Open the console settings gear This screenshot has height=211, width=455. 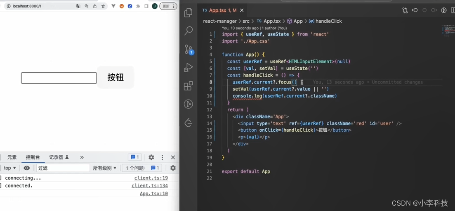(x=173, y=168)
